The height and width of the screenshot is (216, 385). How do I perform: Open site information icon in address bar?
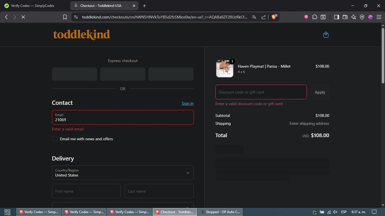(76, 17)
